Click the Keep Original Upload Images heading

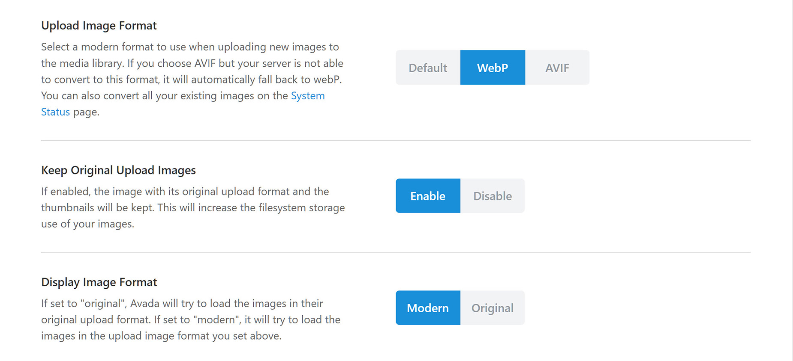pyautogui.click(x=118, y=170)
